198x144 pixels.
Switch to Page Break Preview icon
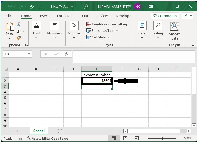[137, 138]
